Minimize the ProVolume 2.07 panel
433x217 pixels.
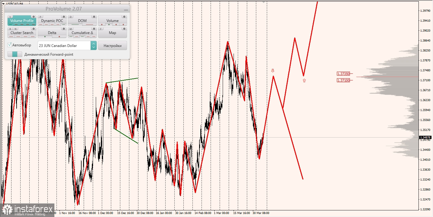[126, 10]
